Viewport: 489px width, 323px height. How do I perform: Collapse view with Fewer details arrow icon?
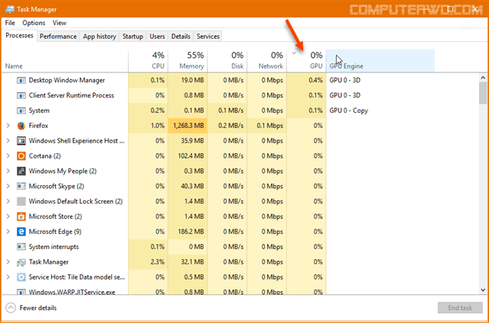(11, 308)
